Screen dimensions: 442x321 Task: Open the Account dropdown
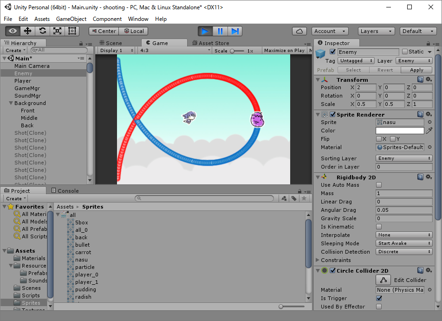(x=330, y=31)
